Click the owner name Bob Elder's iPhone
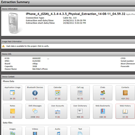The width and height of the screenshot is (135, 135). click(x=40, y=69)
